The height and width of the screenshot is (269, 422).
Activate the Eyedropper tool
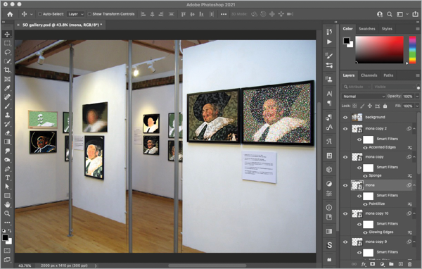(7, 88)
